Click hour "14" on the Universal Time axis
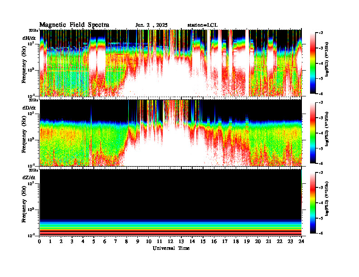This screenshot has width=359, height=277. (x=192, y=242)
